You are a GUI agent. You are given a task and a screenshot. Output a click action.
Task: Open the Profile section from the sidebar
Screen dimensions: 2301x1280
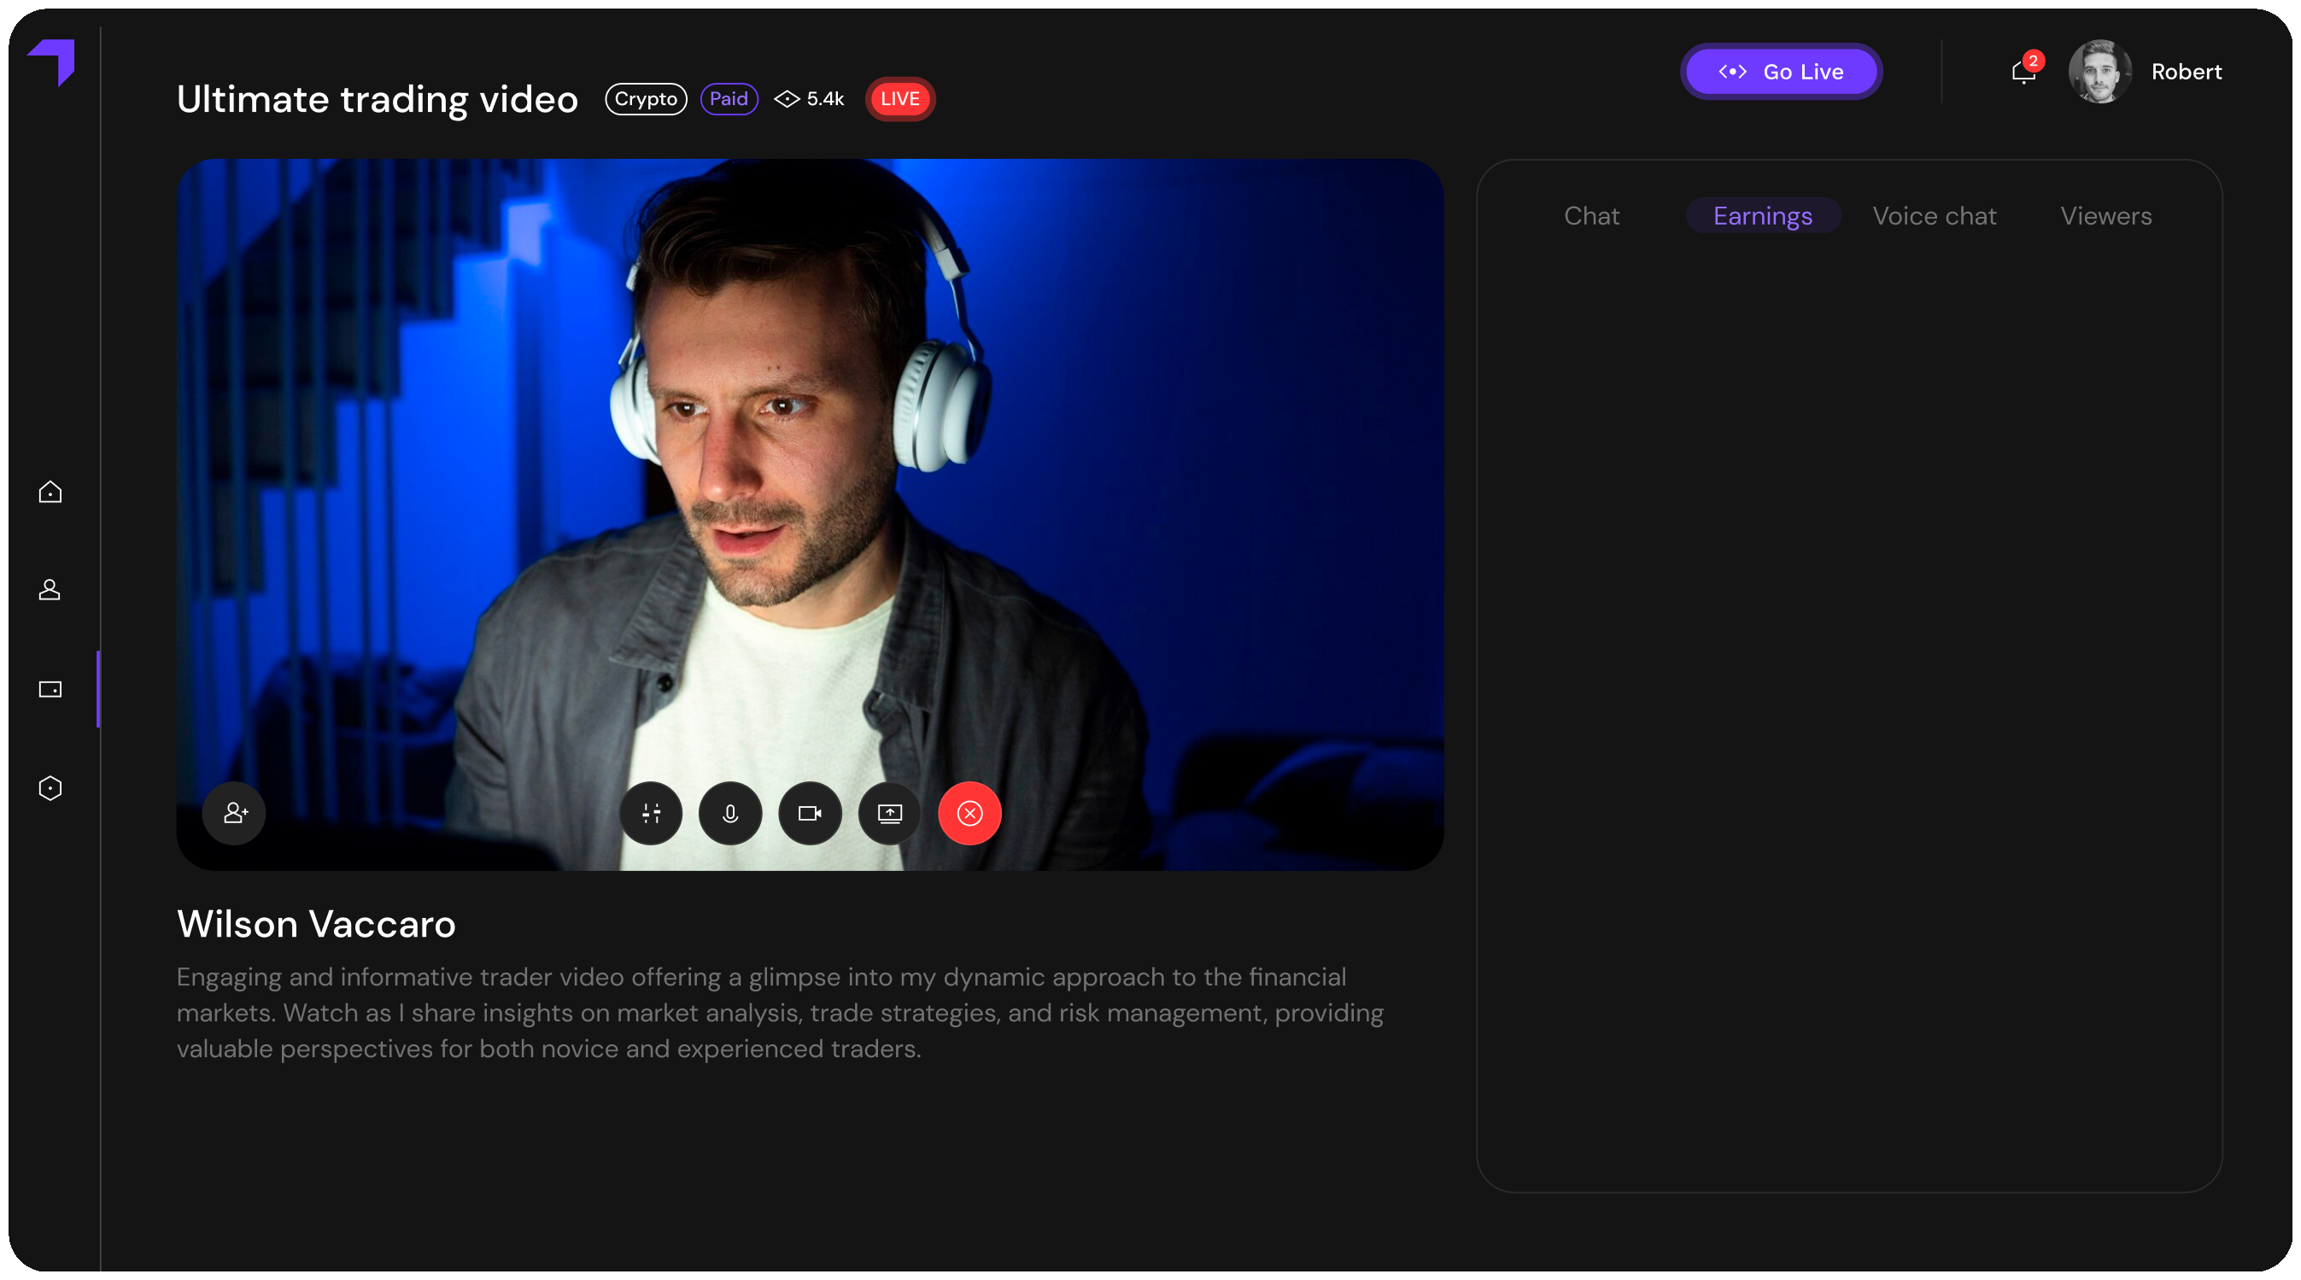point(50,589)
